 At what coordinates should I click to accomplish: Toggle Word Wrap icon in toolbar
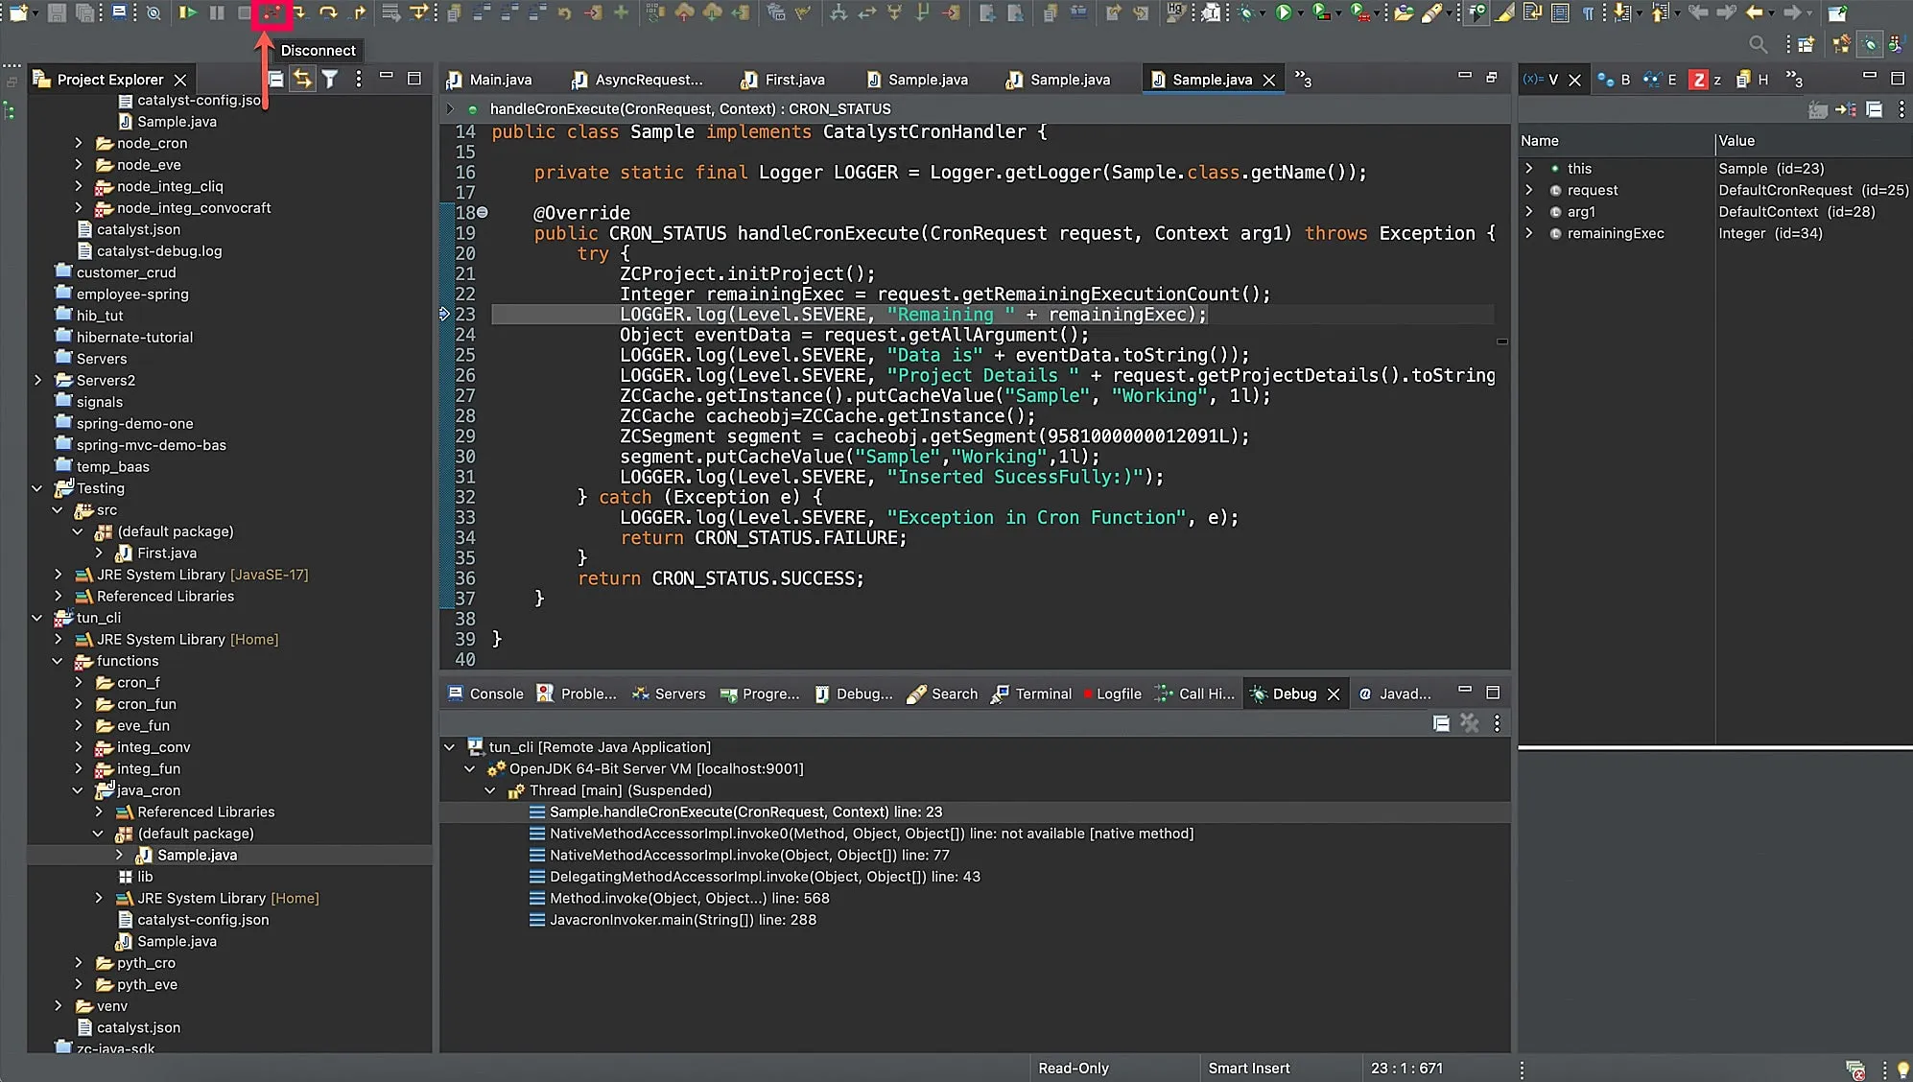1533,13
